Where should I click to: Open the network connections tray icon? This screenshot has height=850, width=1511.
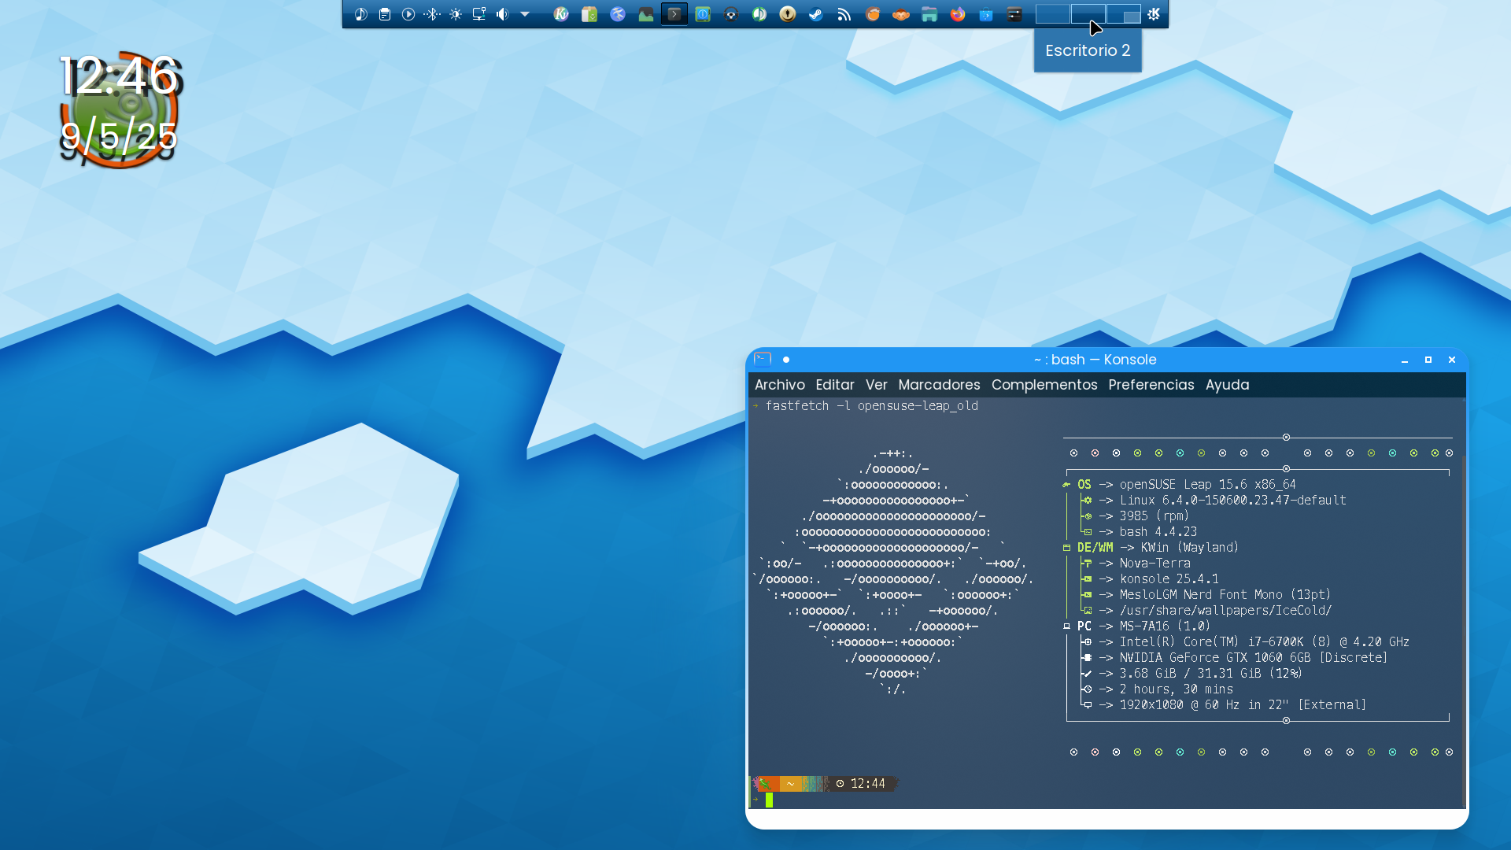click(x=479, y=14)
